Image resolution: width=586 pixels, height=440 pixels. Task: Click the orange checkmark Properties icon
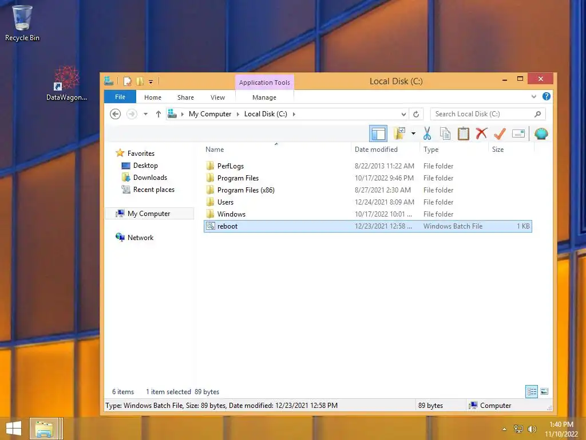(500, 133)
